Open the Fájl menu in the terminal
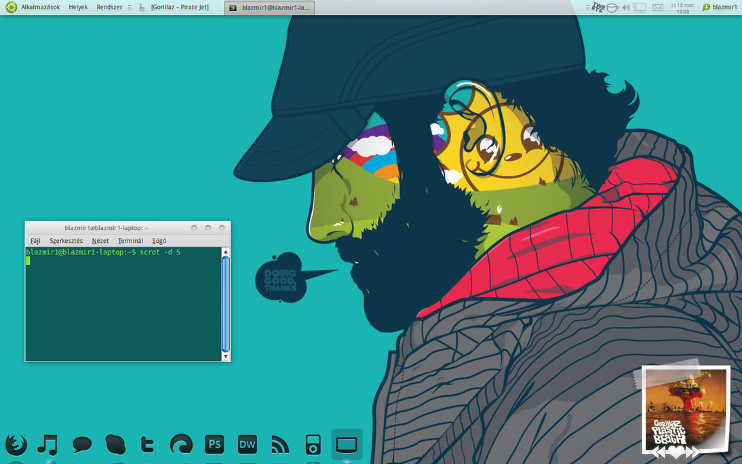742x464 pixels. coord(35,241)
